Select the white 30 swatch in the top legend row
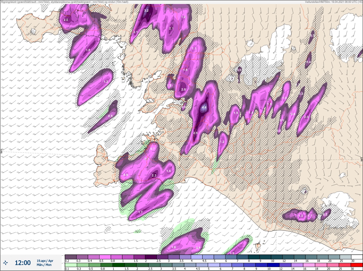Viewport: 363px width, 271px height. [x=357, y=257]
